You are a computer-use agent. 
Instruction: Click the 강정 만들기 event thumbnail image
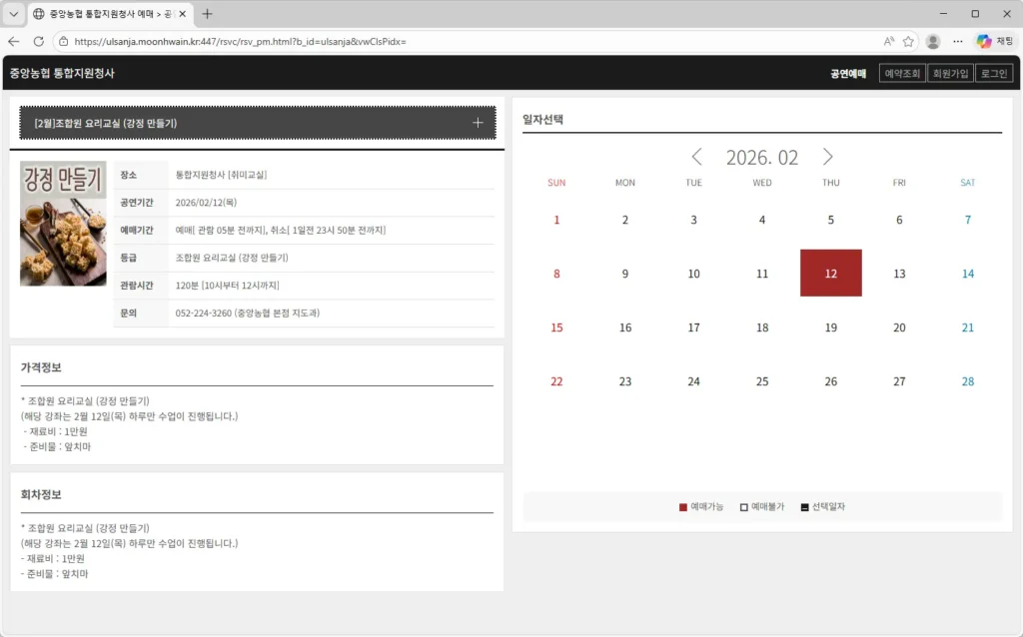click(62, 223)
